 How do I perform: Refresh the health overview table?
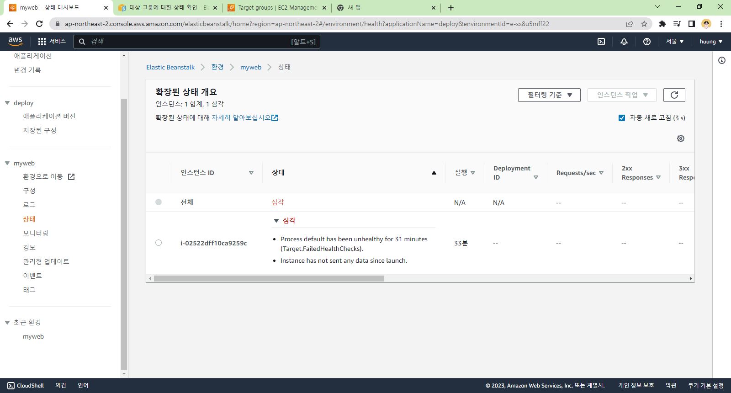pos(674,95)
